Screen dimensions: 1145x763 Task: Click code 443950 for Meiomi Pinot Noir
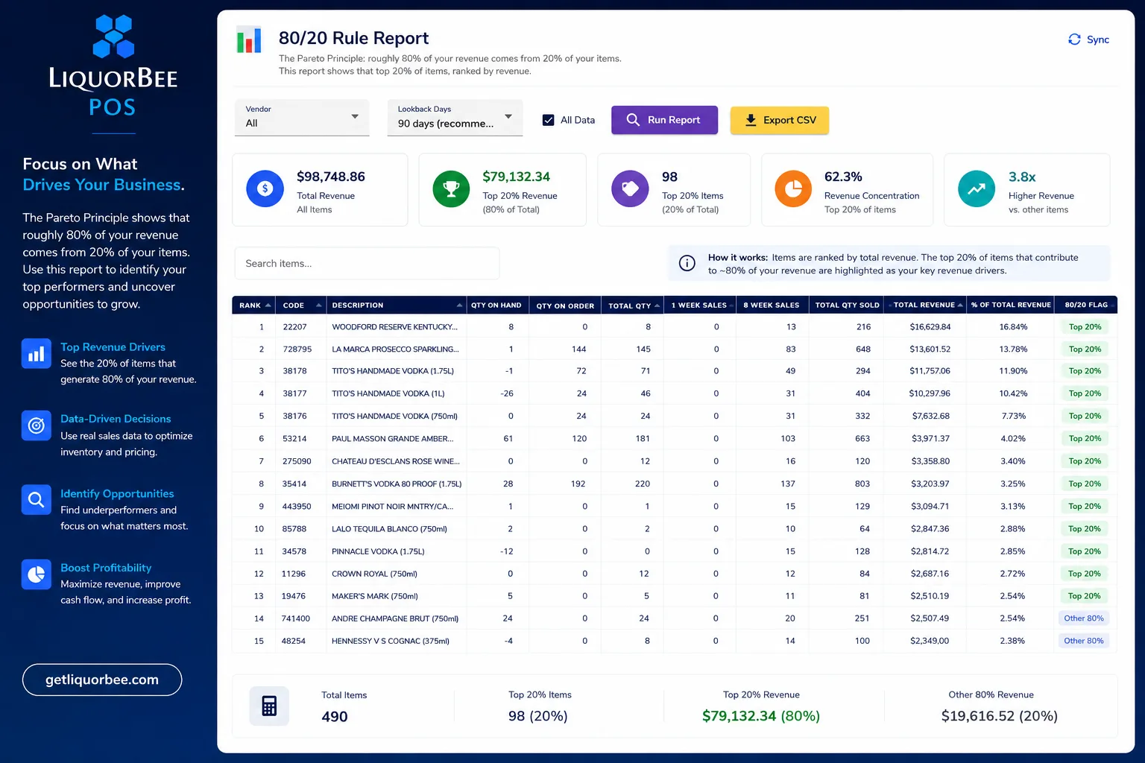(297, 507)
